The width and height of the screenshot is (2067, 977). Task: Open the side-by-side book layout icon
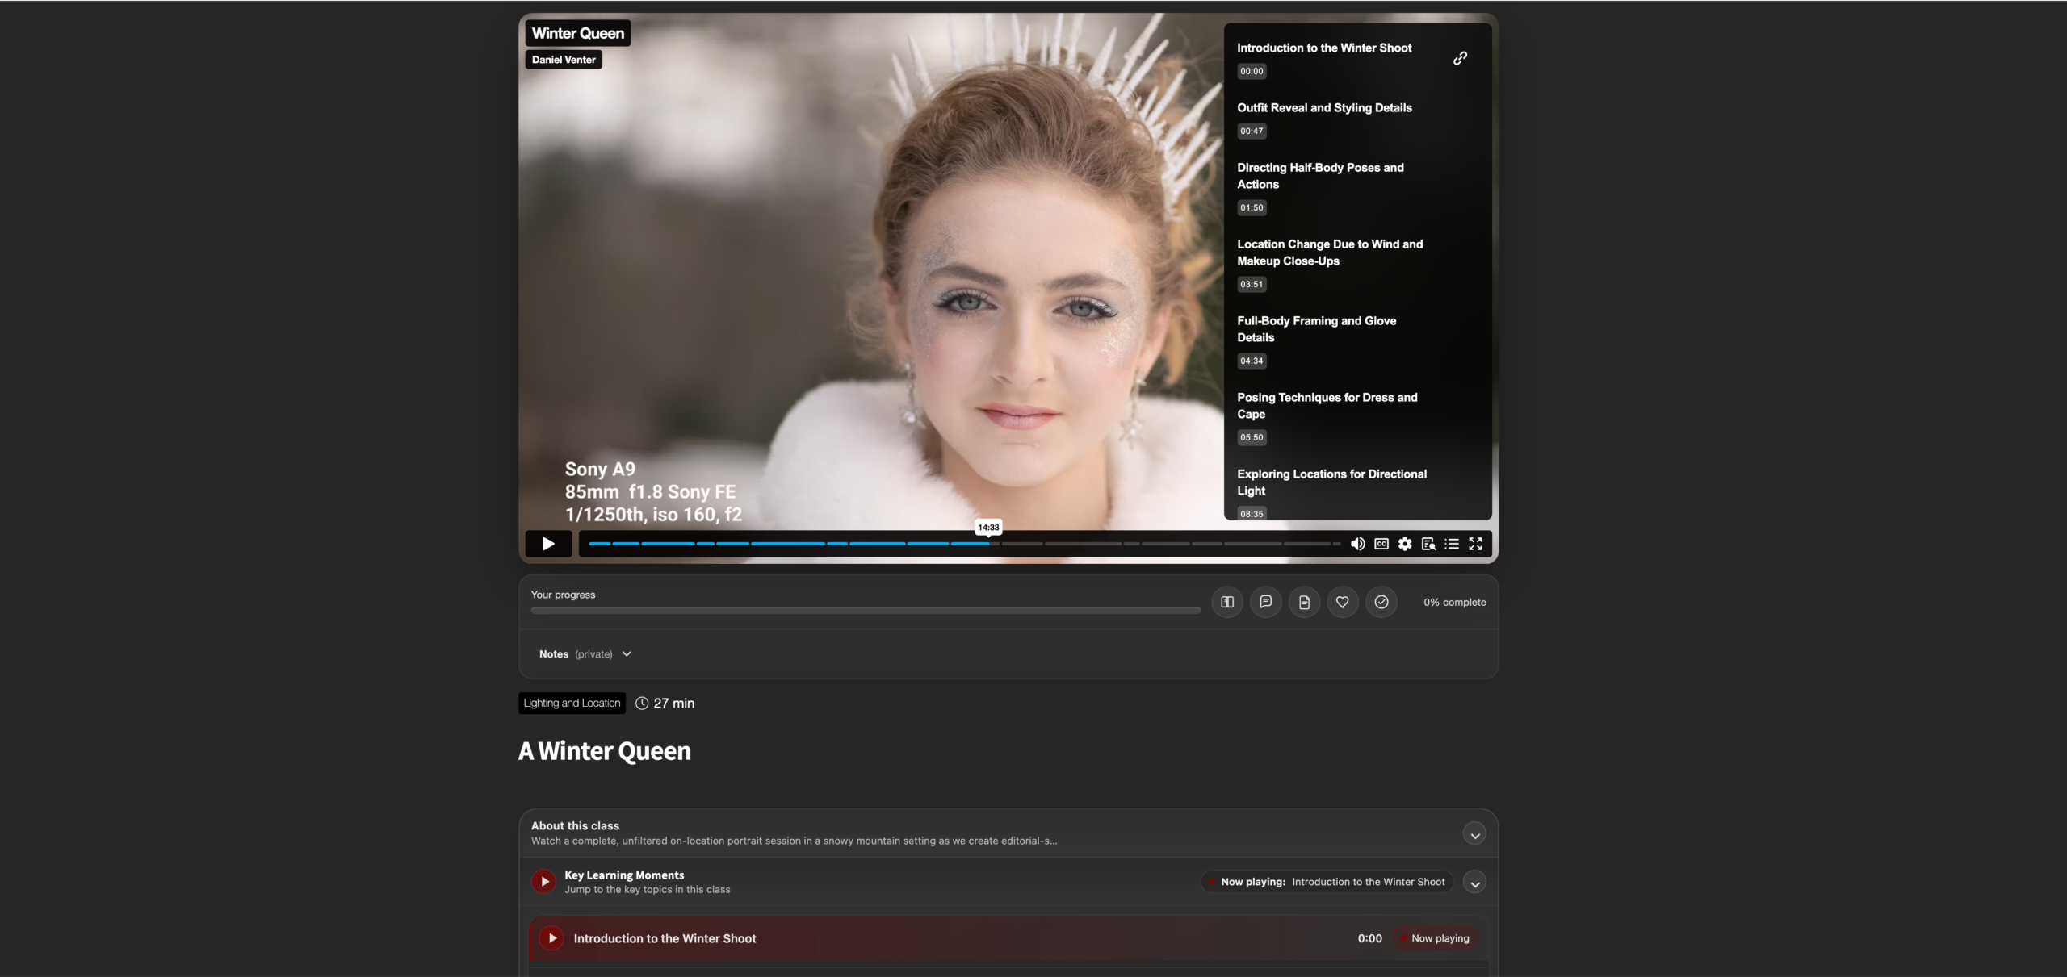[x=1226, y=602]
